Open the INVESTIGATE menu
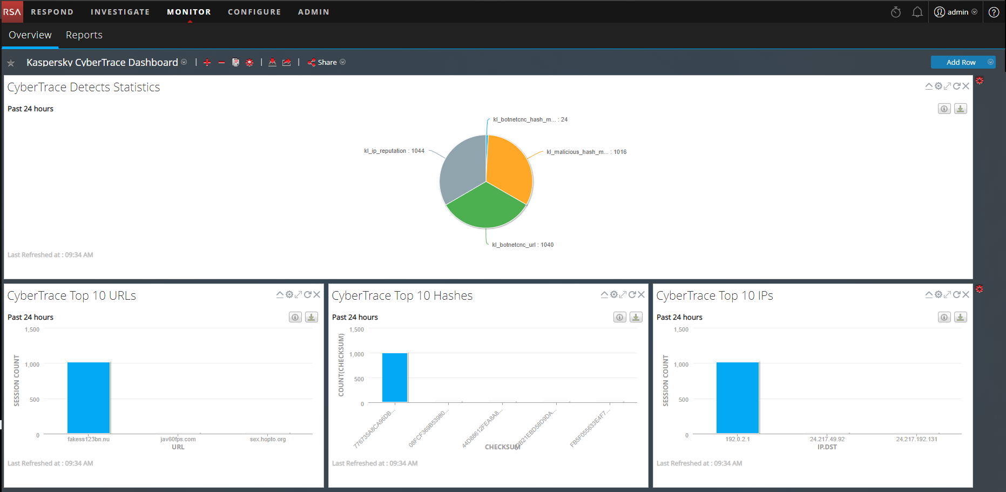 tap(120, 11)
